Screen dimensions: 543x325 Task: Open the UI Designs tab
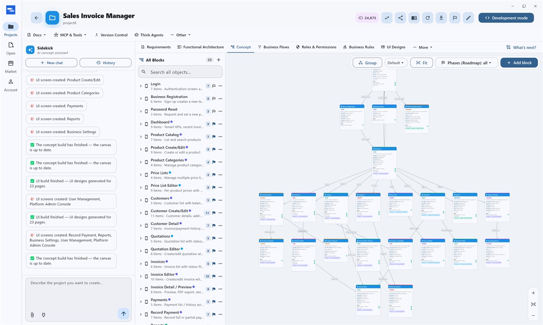click(393, 47)
